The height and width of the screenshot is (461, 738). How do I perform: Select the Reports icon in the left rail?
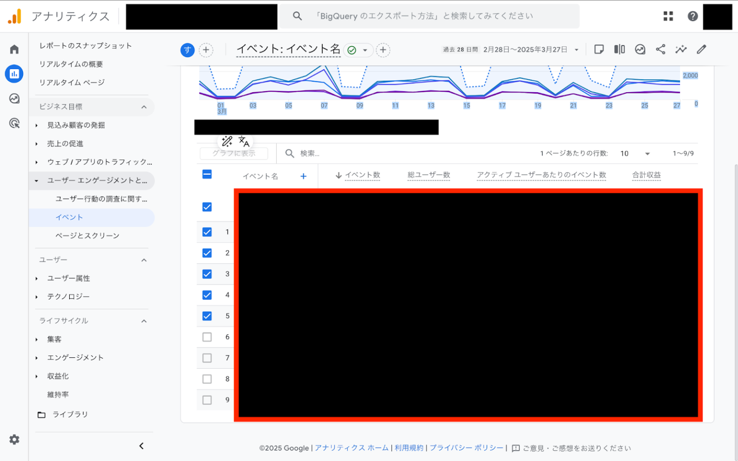(14, 74)
